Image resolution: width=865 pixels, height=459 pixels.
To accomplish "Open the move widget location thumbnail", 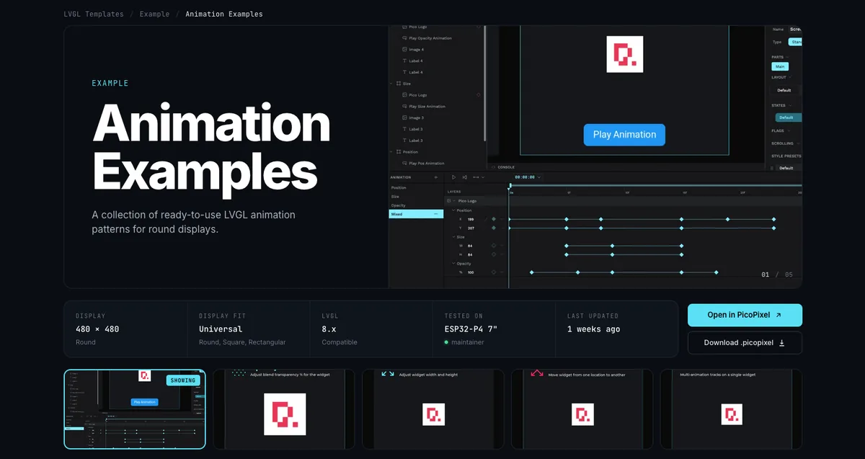I will pos(582,409).
